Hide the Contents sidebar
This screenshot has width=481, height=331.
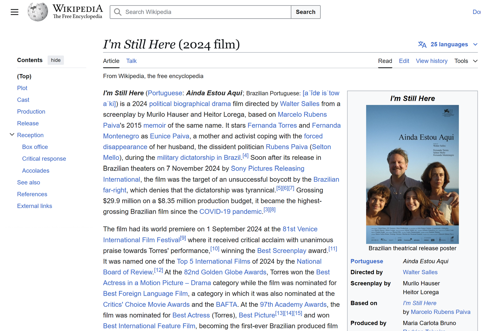56,60
